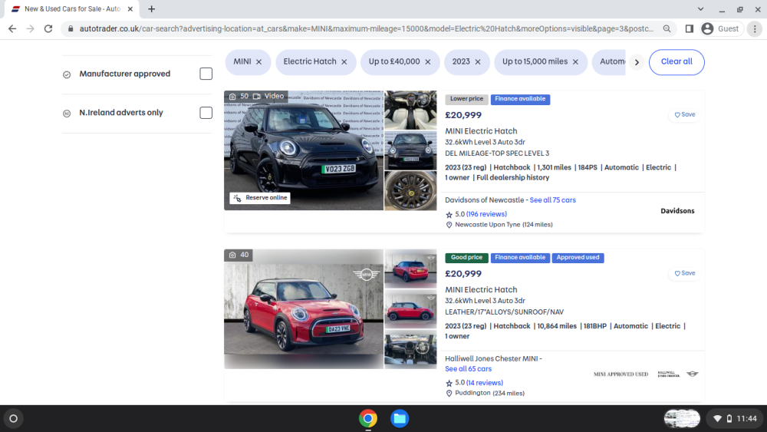Open Chrome three-dot menu
The image size is (767, 432).
(755, 29)
